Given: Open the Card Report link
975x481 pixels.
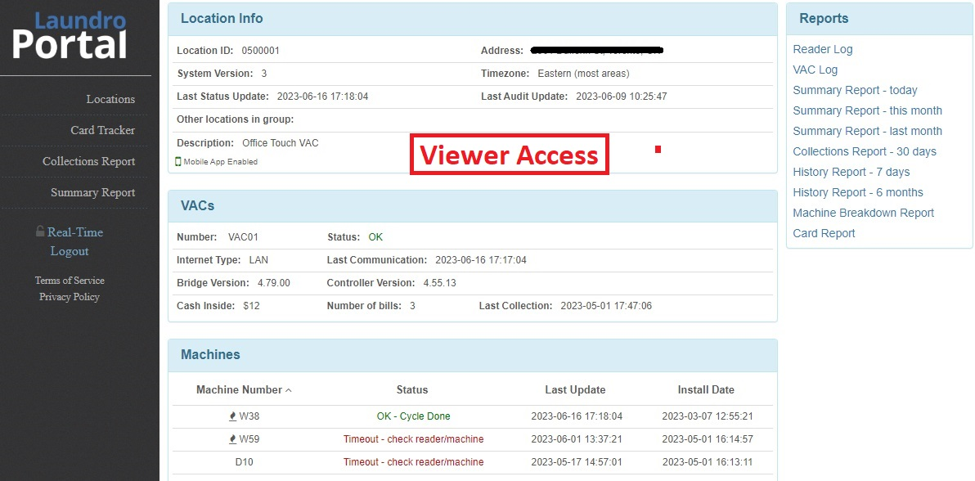Looking at the screenshot, I should click(x=824, y=233).
